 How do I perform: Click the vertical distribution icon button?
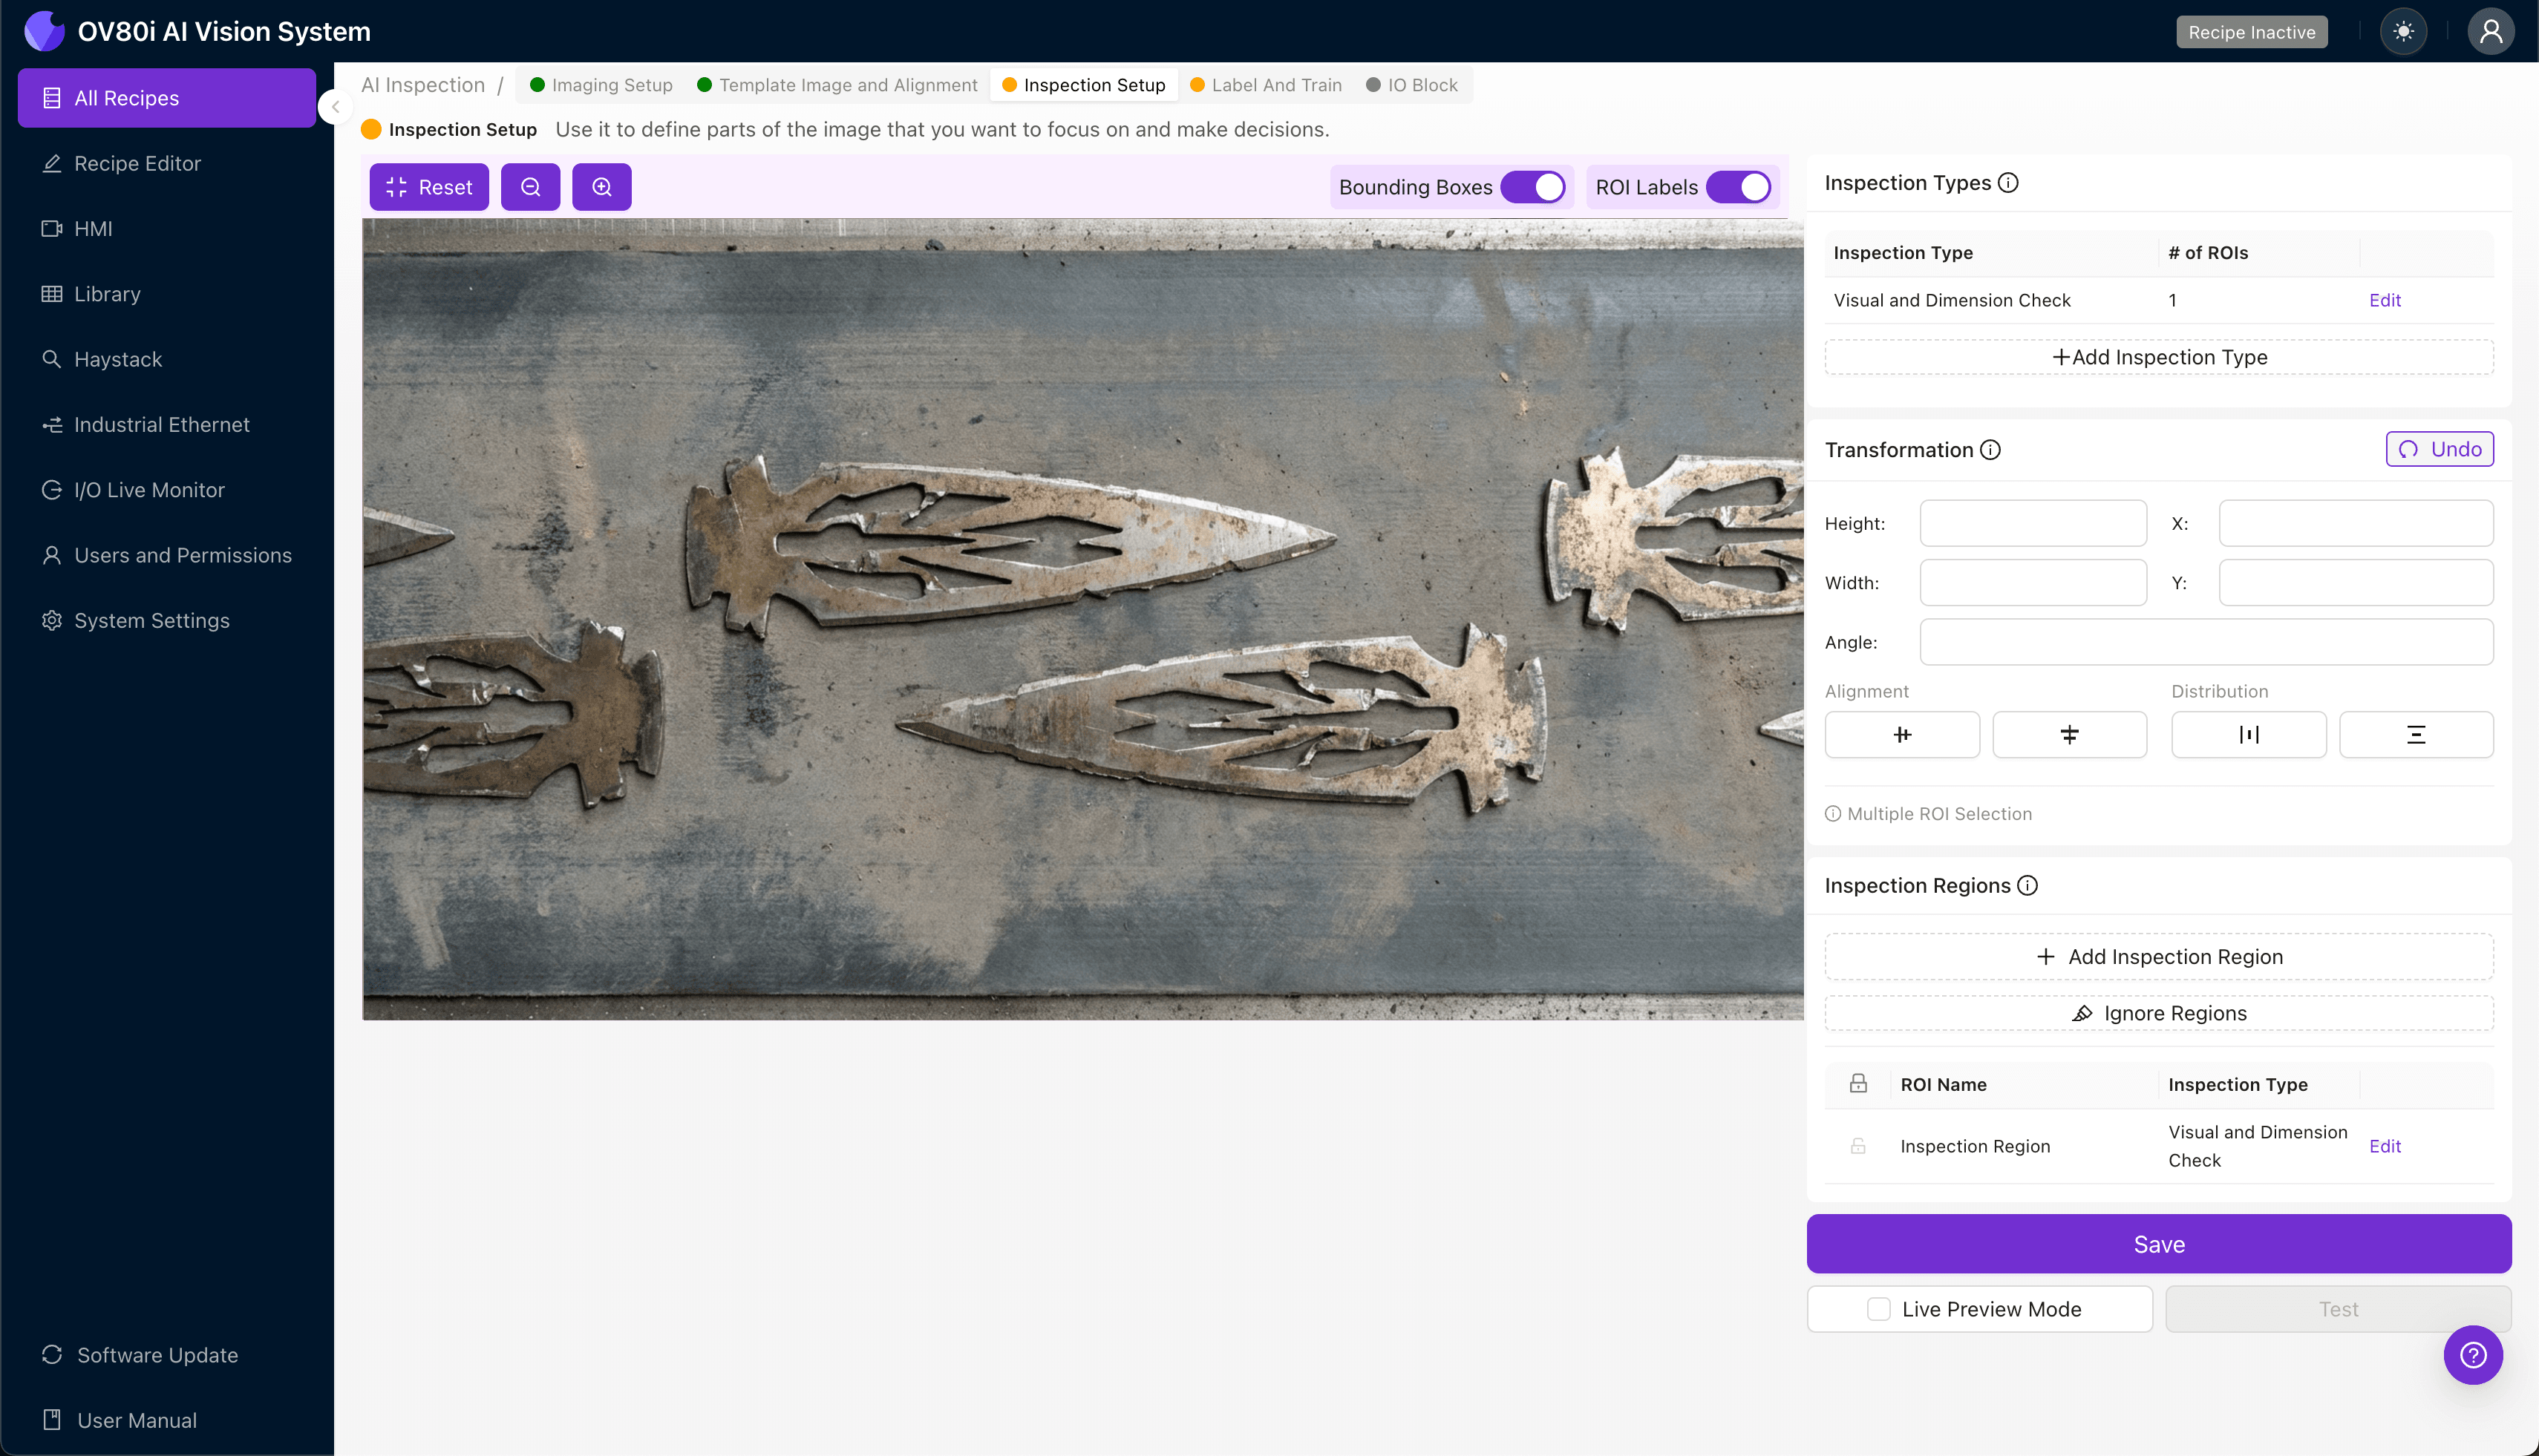(2415, 735)
